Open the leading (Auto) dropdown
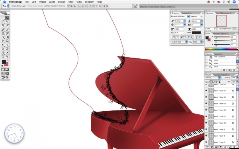Screen dimensions: 239x149 tap(202, 21)
